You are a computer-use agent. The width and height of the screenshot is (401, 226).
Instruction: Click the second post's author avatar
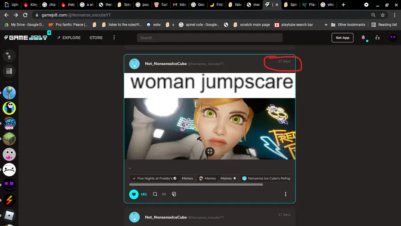click(x=134, y=217)
